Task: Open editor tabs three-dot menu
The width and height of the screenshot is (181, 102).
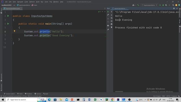Action: (x=105, y=8)
